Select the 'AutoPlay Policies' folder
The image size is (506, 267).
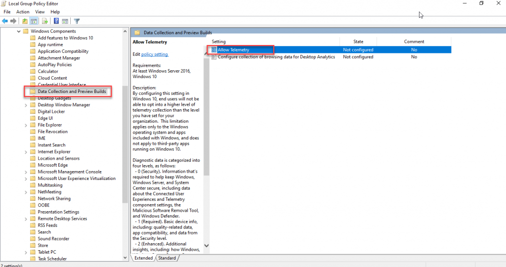pos(54,65)
